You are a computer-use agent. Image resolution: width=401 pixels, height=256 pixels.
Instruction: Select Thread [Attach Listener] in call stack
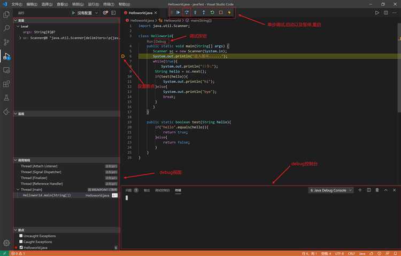click(66, 166)
